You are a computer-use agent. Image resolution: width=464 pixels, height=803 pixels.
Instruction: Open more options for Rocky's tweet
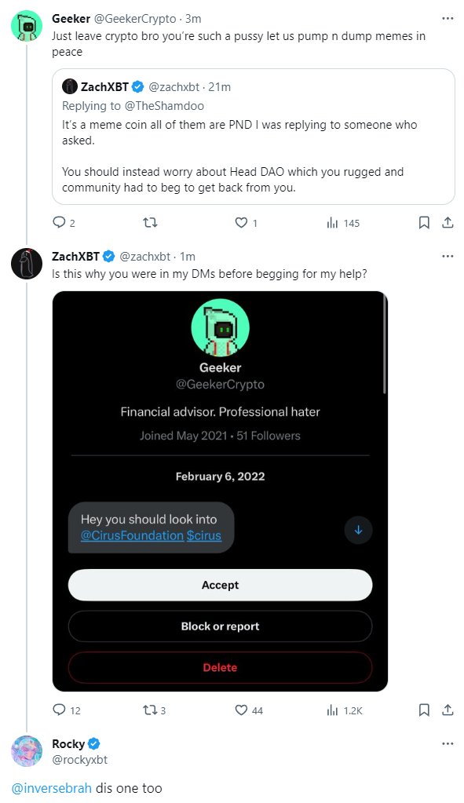(x=448, y=743)
